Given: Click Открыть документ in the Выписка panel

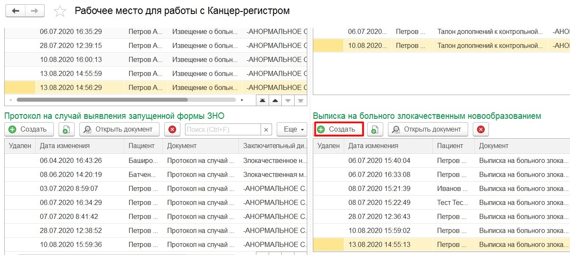Looking at the screenshot, I should coord(427,129).
